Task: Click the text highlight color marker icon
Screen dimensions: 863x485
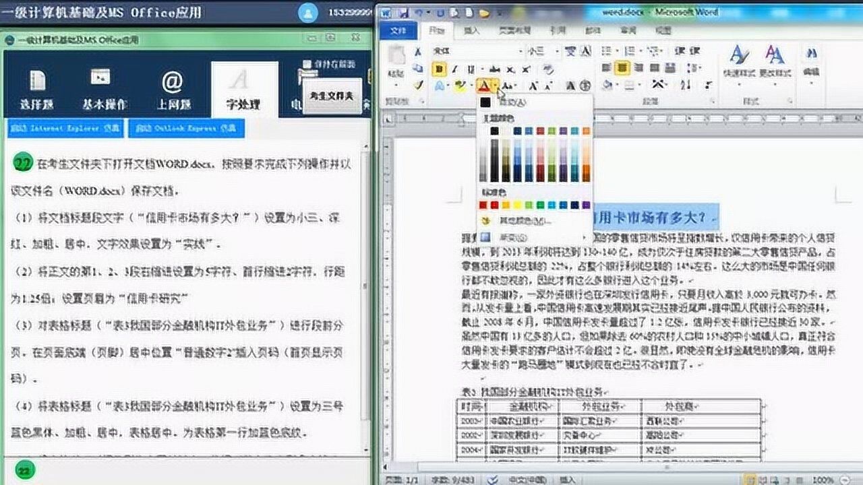Action: pyautogui.click(x=460, y=85)
